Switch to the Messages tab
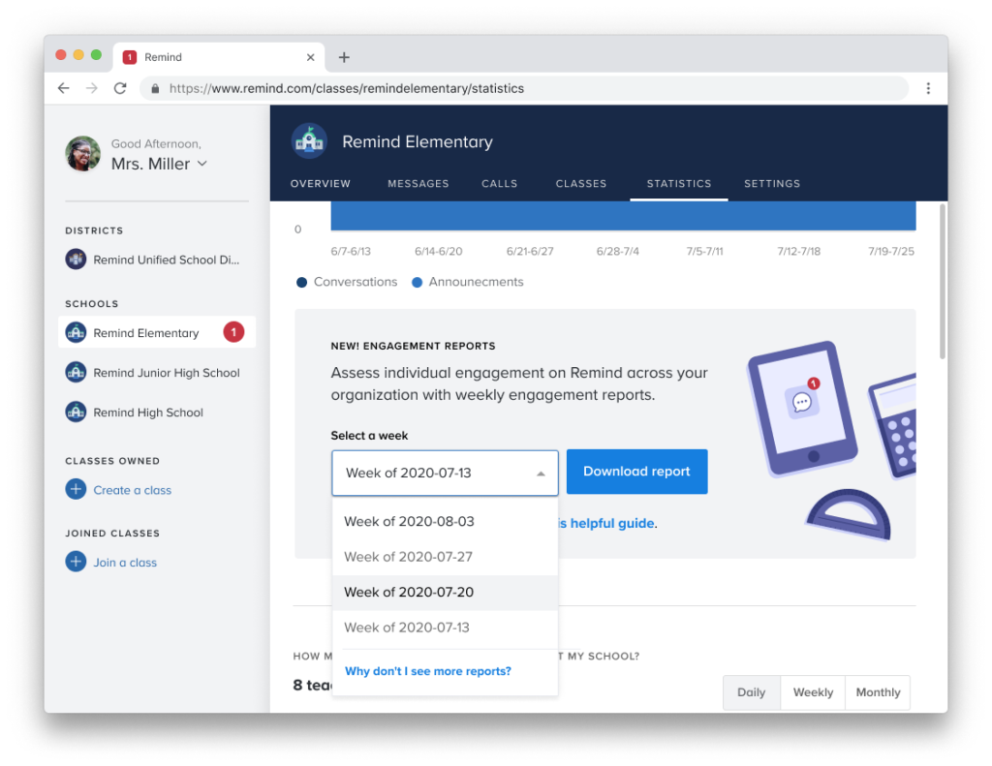Image resolution: width=992 pixels, height=766 pixels. [x=418, y=183]
